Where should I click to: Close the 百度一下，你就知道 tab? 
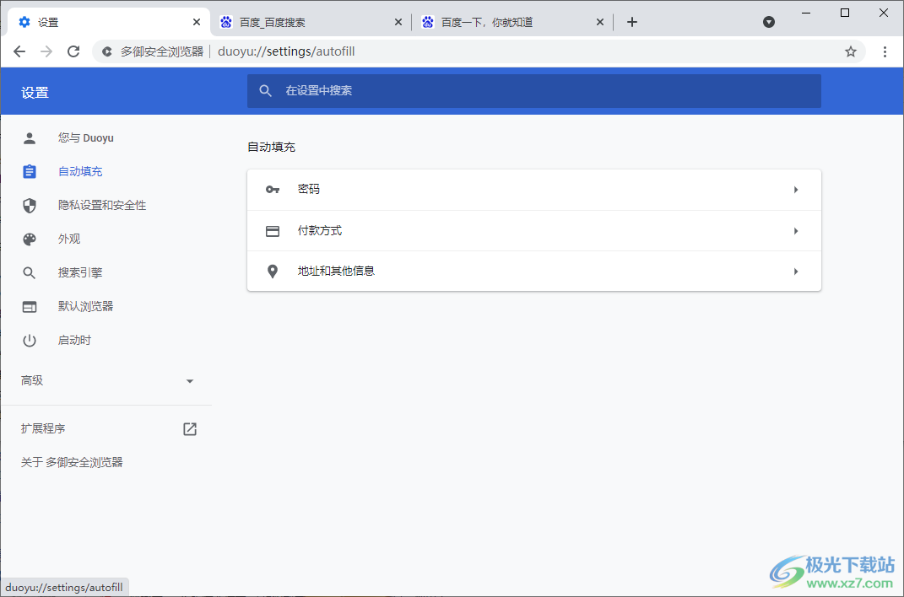599,22
